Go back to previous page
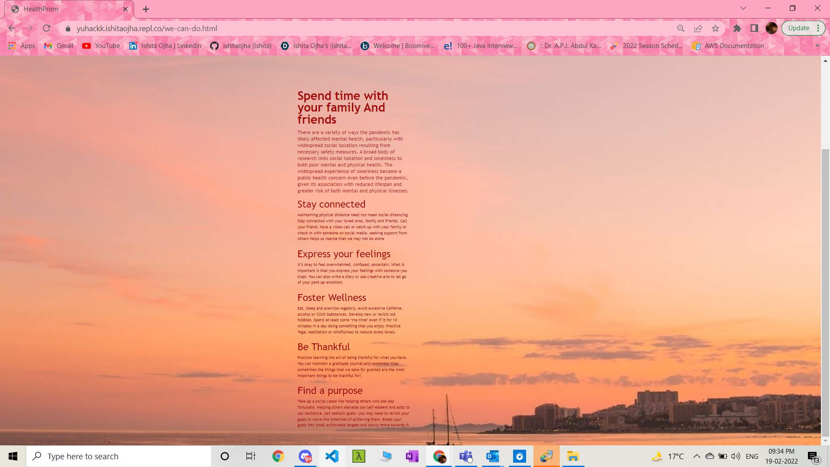Image resolution: width=830 pixels, height=467 pixels. tap(12, 29)
